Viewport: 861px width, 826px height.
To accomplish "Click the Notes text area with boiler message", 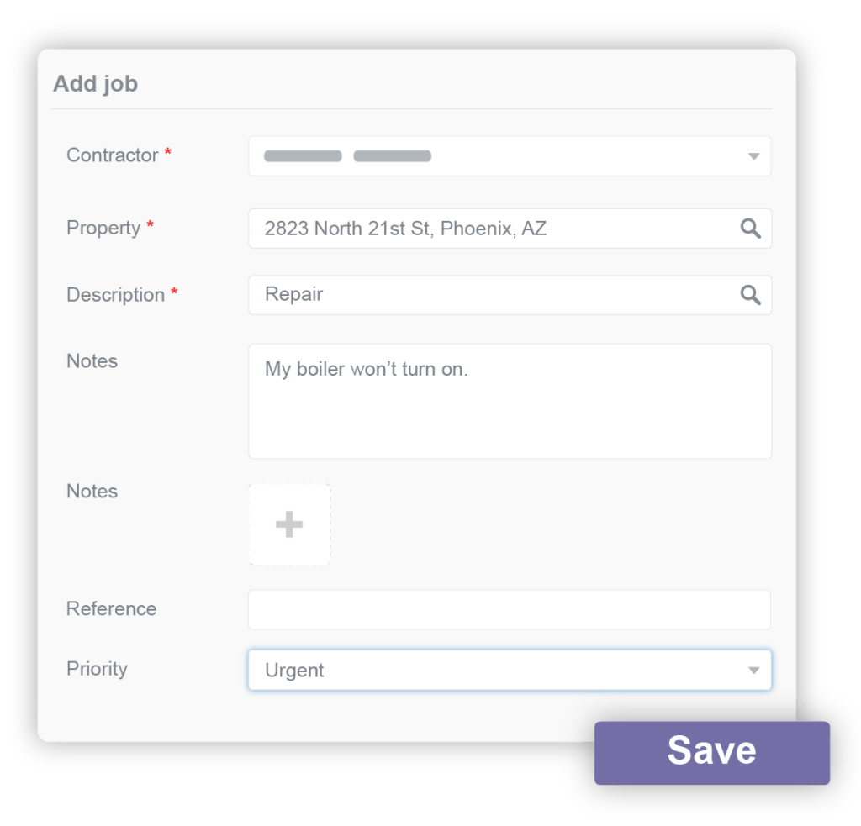I will (x=510, y=400).
